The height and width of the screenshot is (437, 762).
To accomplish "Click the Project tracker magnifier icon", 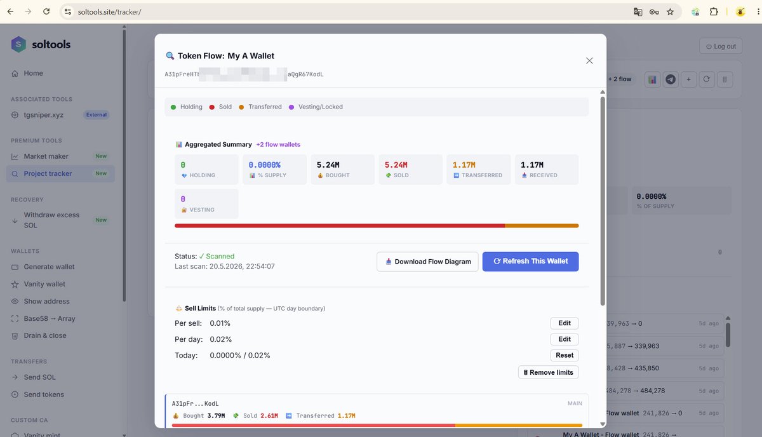I will pos(15,173).
